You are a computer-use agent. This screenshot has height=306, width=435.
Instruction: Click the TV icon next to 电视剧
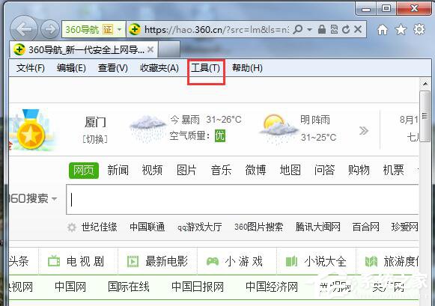click(54, 261)
